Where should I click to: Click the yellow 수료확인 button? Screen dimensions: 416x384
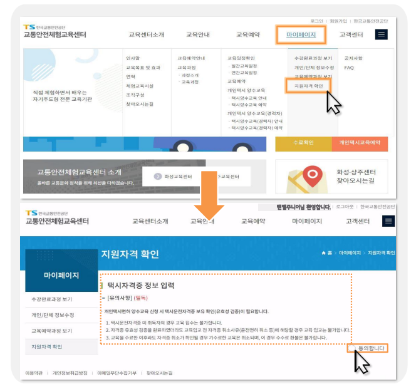(303, 144)
